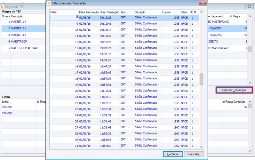Viewport: 255px width, 160px height.
Task: Select transaction at 09:34:05
Action: coord(124,60)
